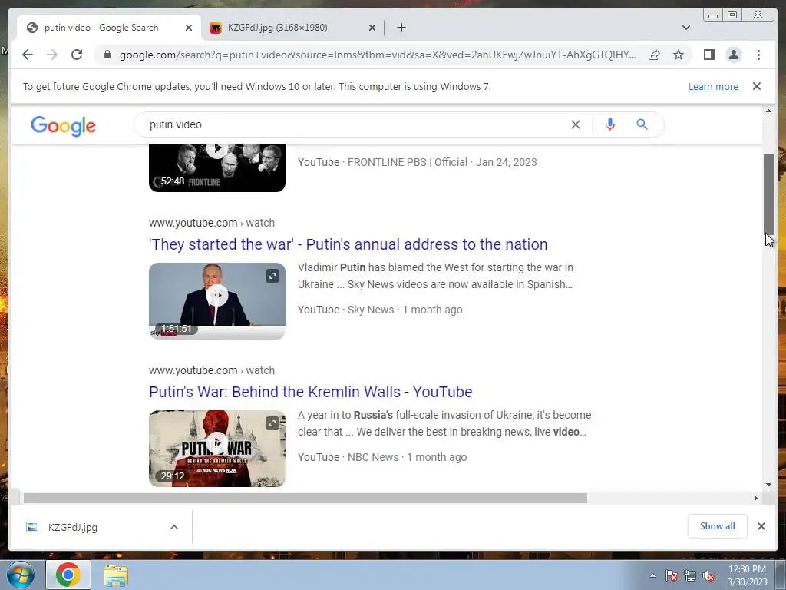Click YouTube · Sky News · 1 month ago text

380,310
